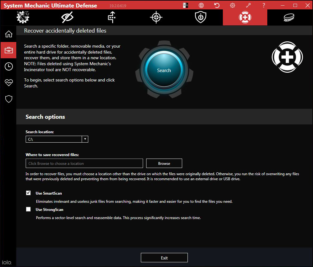Open help question mark icon

click(x=264, y=5)
